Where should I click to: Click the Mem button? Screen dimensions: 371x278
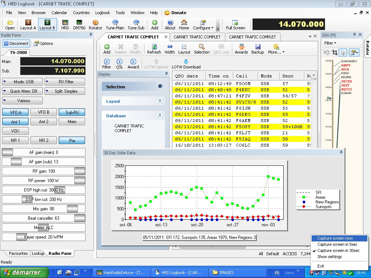72,122
